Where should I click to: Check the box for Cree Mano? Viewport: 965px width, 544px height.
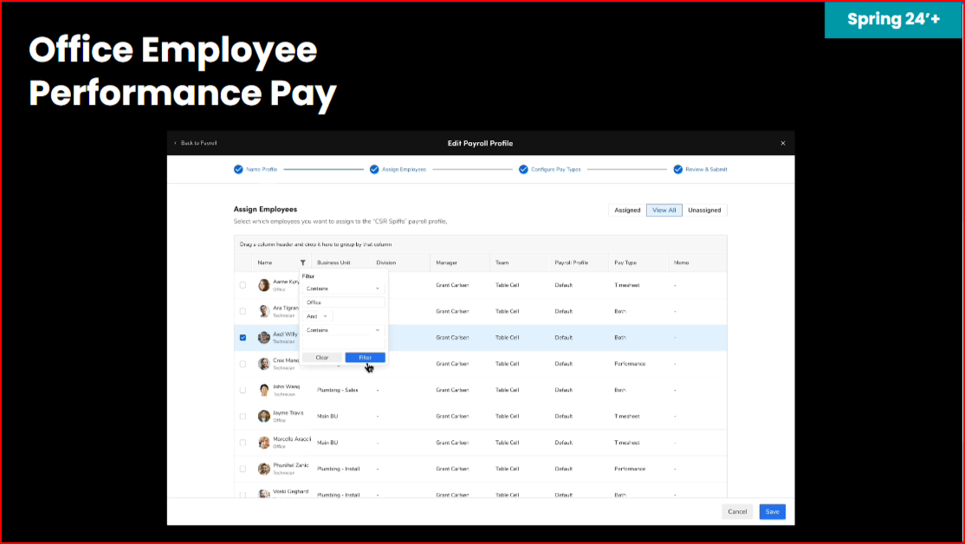pos(243,364)
